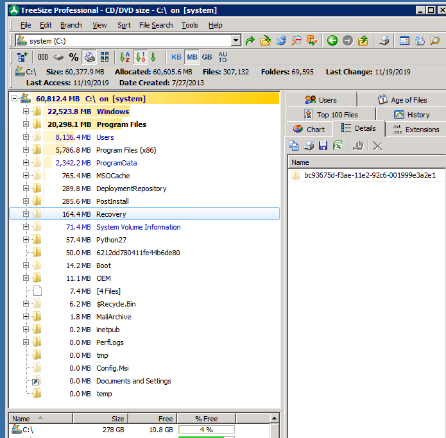Open the File menu
The height and width of the screenshot is (438, 446).
click(x=26, y=25)
